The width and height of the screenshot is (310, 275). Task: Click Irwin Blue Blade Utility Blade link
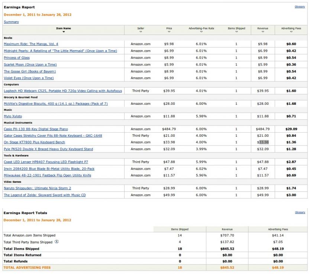point(49,169)
